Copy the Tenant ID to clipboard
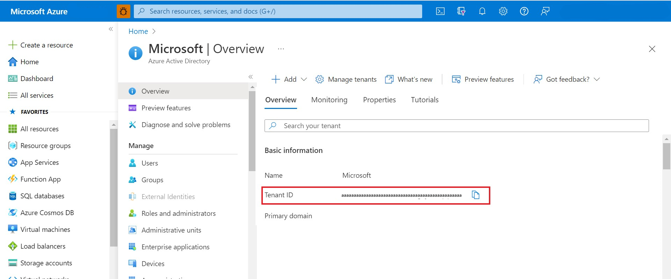671x279 pixels. click(x=476, y=195)
